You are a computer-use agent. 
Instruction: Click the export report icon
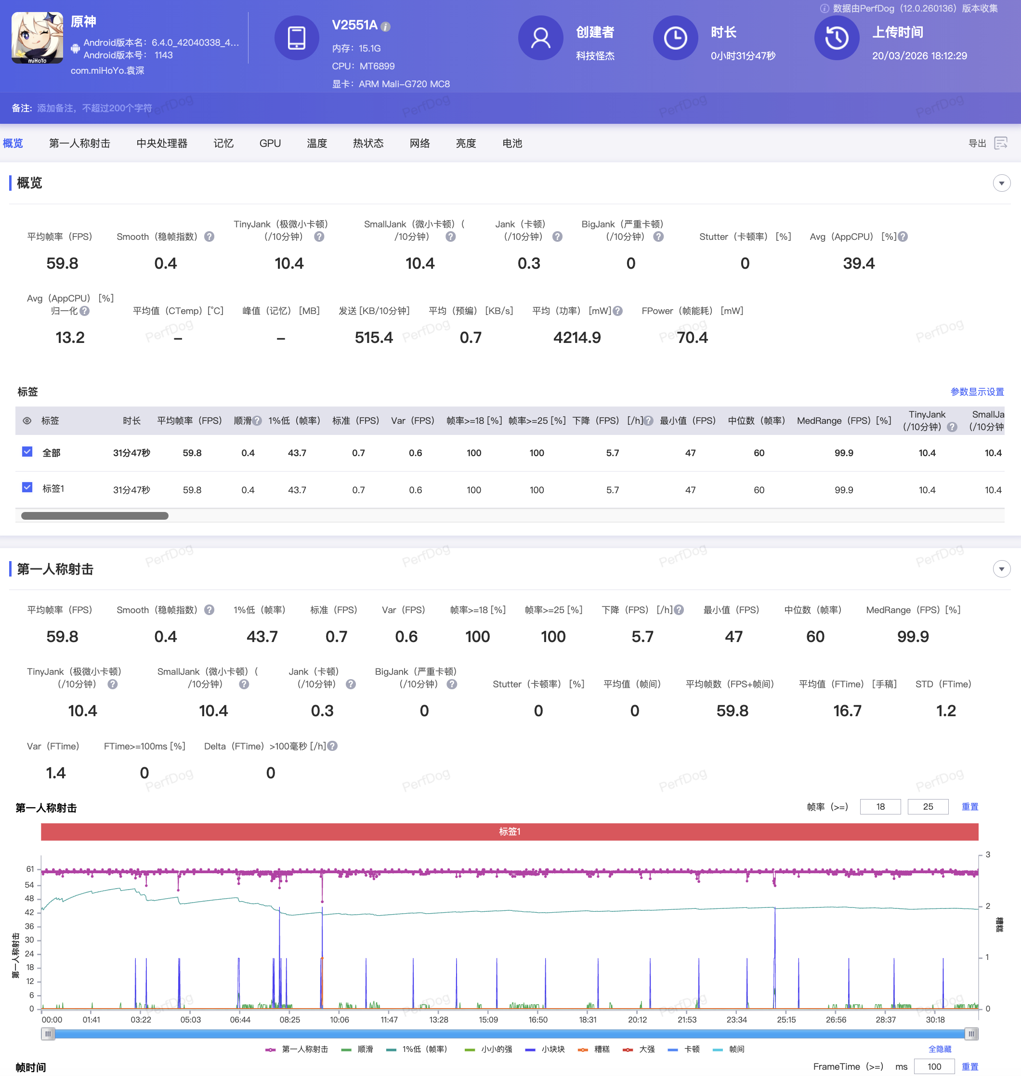(1000, 143)
